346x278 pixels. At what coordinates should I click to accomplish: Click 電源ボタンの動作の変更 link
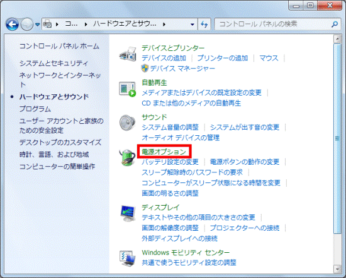(245, 162)
